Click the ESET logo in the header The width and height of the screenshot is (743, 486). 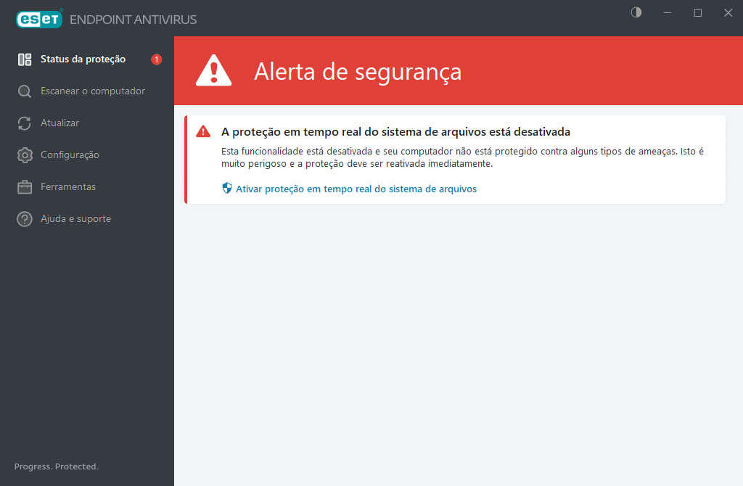[x=38, y=19]
